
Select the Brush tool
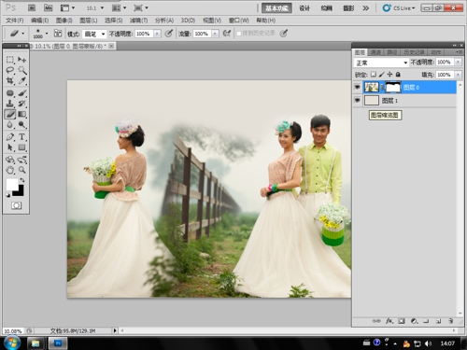tap(21, 93)
